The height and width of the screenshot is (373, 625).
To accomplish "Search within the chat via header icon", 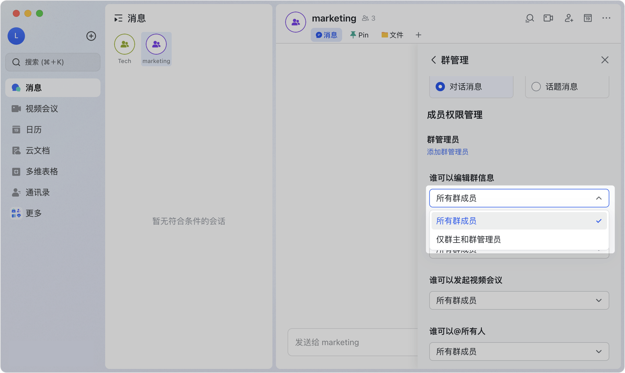I will point(530,18).
